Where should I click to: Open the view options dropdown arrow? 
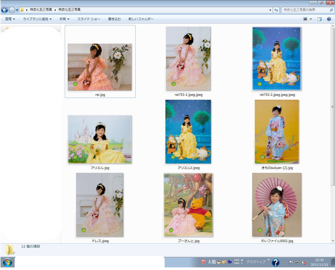click(311, 19)
